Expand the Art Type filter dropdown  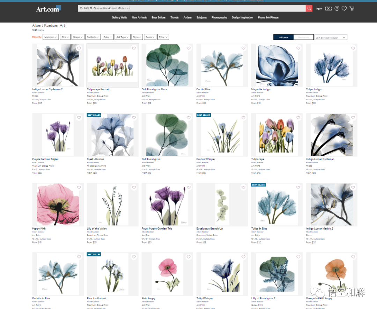click(x=123, y=37)
